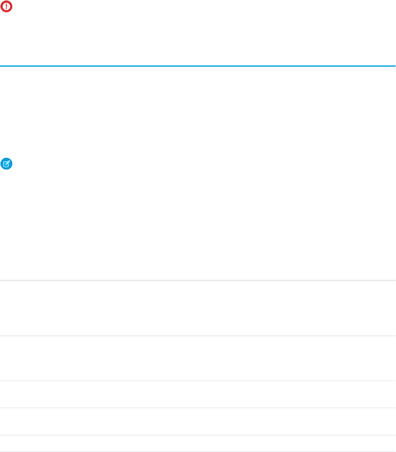Select the fourth empty table row
The width and height of the screenshot is (396, 452).
click(x=198, y=422)
